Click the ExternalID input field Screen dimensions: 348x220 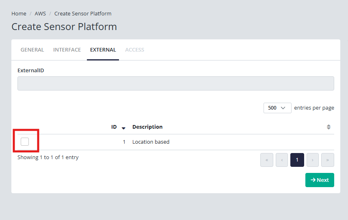(x=175, y=83)
